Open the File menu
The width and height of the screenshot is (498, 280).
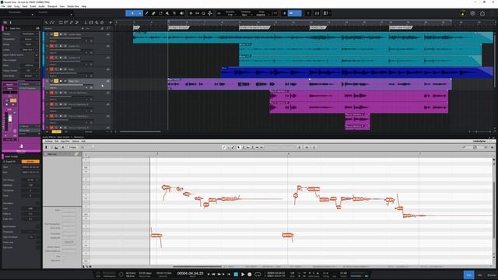click(3, 6)
